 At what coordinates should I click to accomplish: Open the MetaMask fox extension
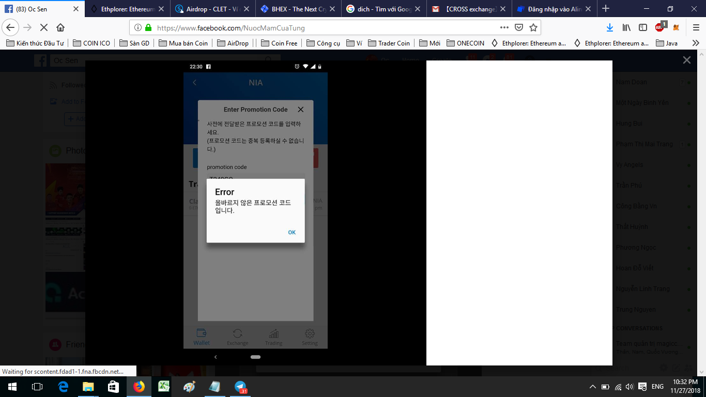[x=676, y=27]
